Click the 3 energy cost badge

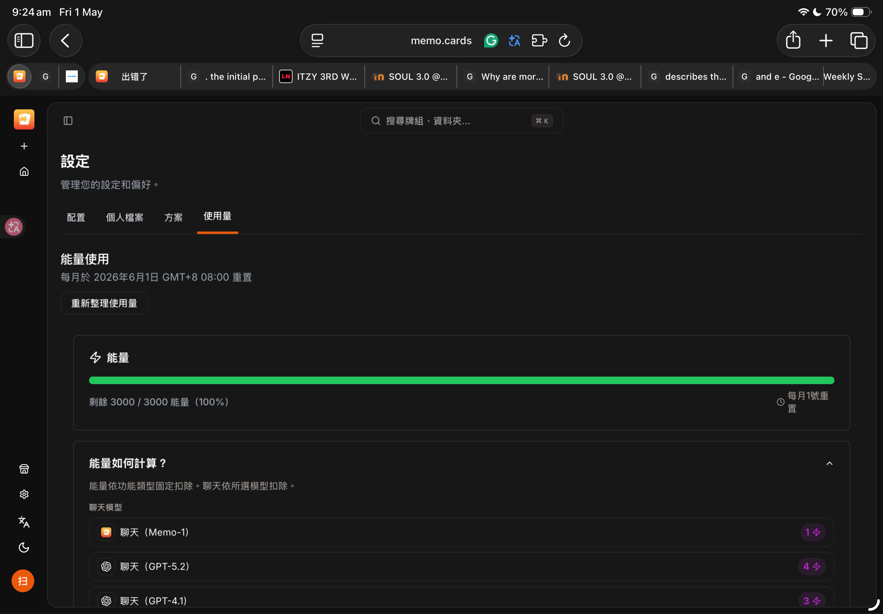tap(812, 601)
